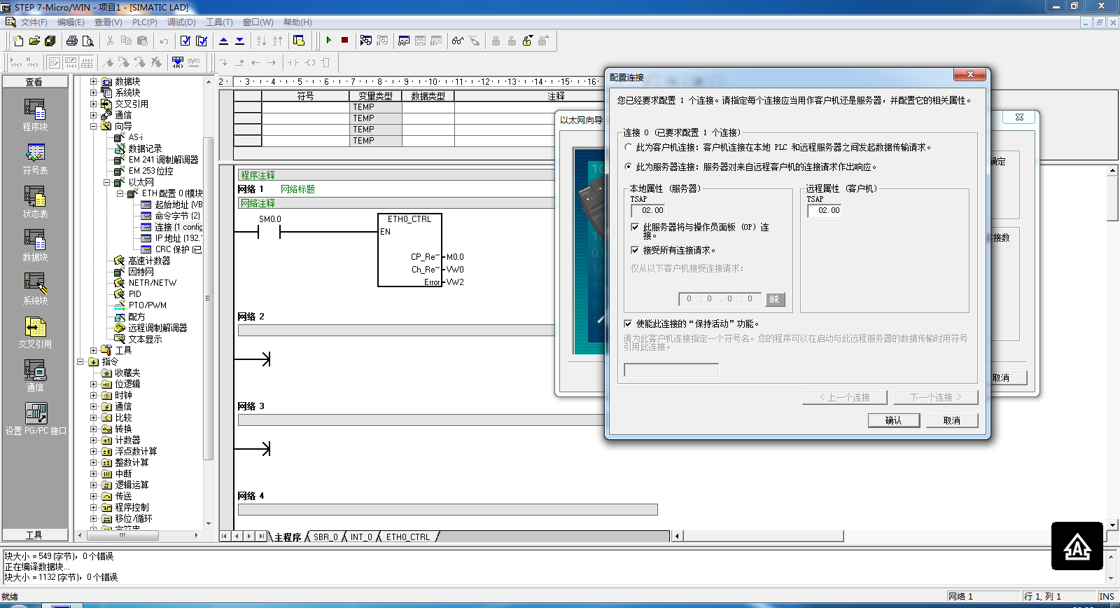Image resolution: width=1120 pixels, height=608 pixels.
Task: Expand the 位逻辑 instruction folder
Action: tap(94, 384)
